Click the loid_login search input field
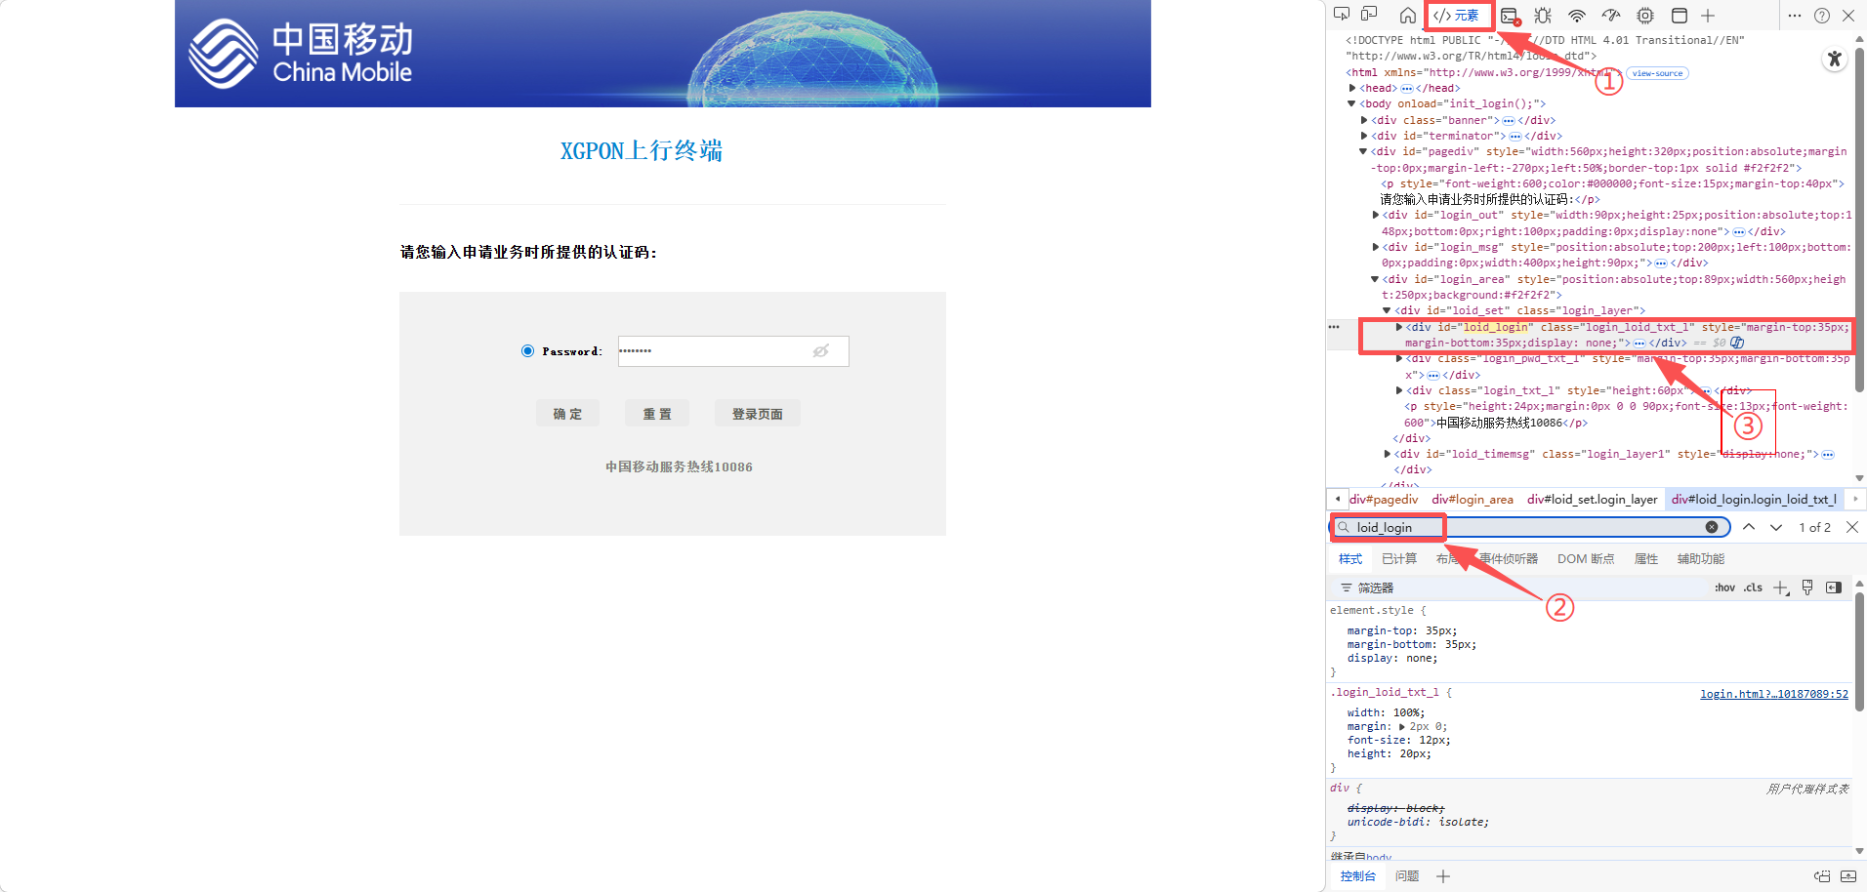Screen dimensions: 1867x892 1523,527
